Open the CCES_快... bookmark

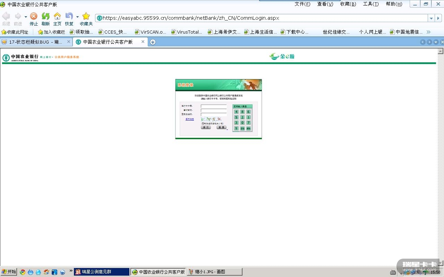point(113,32)
